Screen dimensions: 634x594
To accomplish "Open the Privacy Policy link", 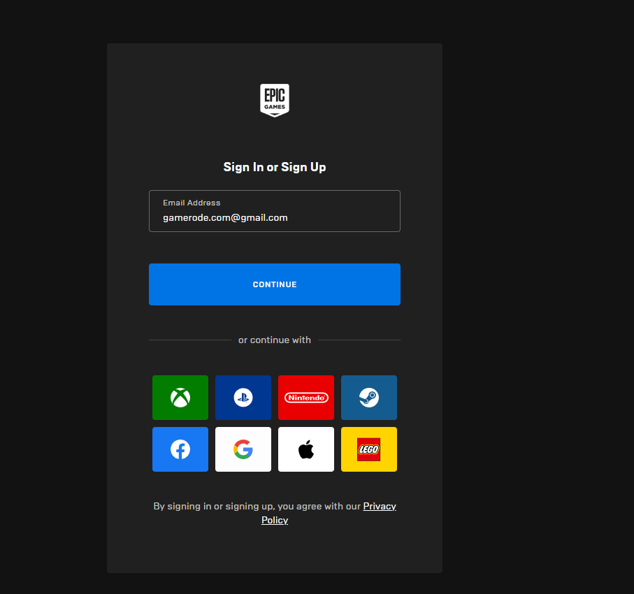I will coord(380,506).
